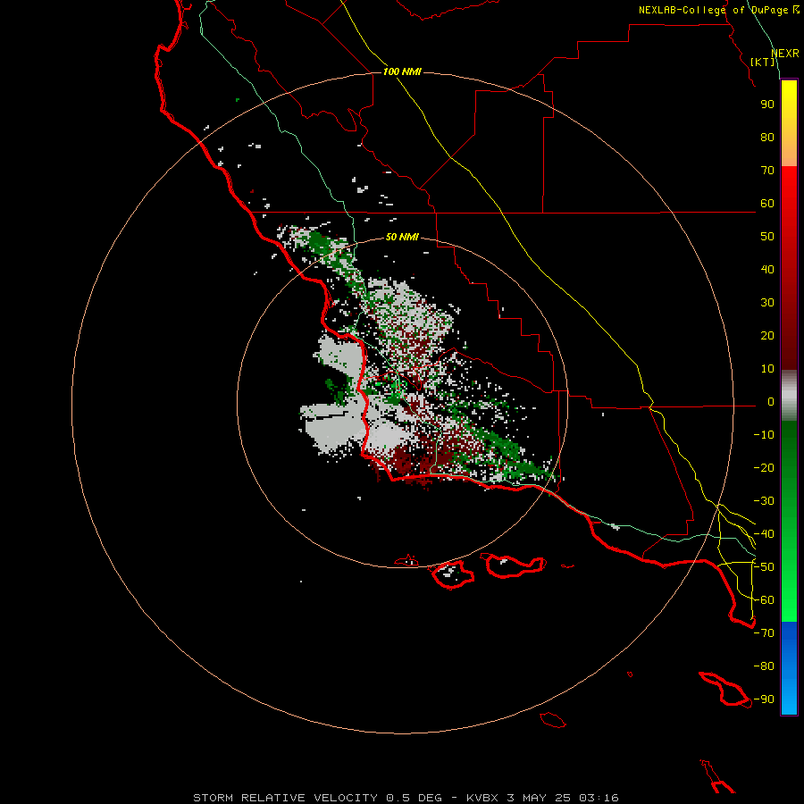
Task: Click the -70 value on the velocity scale
Action: [764, 633]
